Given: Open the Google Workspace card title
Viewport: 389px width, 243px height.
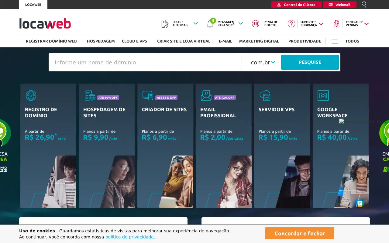Looking at the screenshot, I should pyautogui.click(x=332, y=112).
